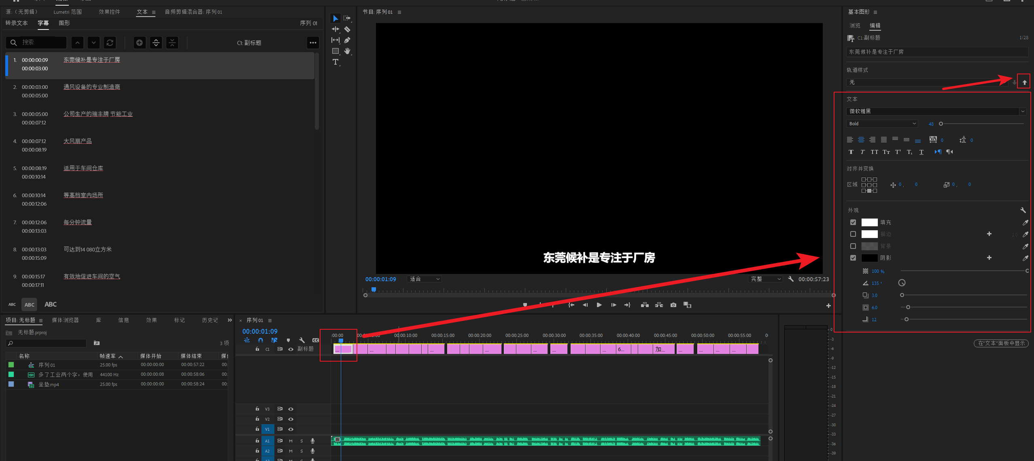Image resolution: width=1034 pixels, height=461 pixels.
Task: Click split caption segment icon
Action: tap(156, 43)
